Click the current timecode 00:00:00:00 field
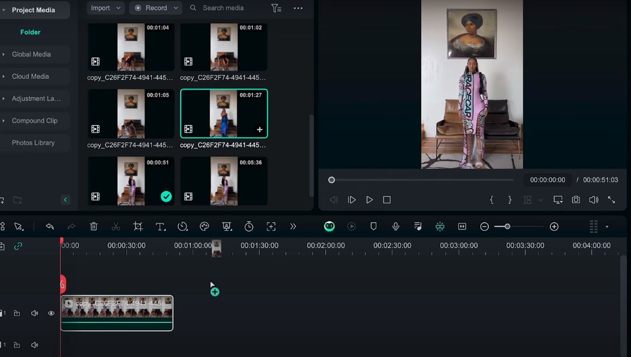The image size is (631, 357). pos(547,180)
